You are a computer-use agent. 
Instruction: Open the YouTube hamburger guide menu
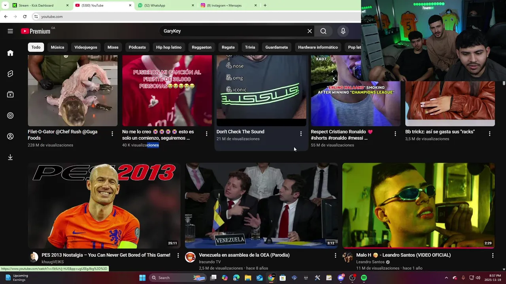(x=10, y=31)
